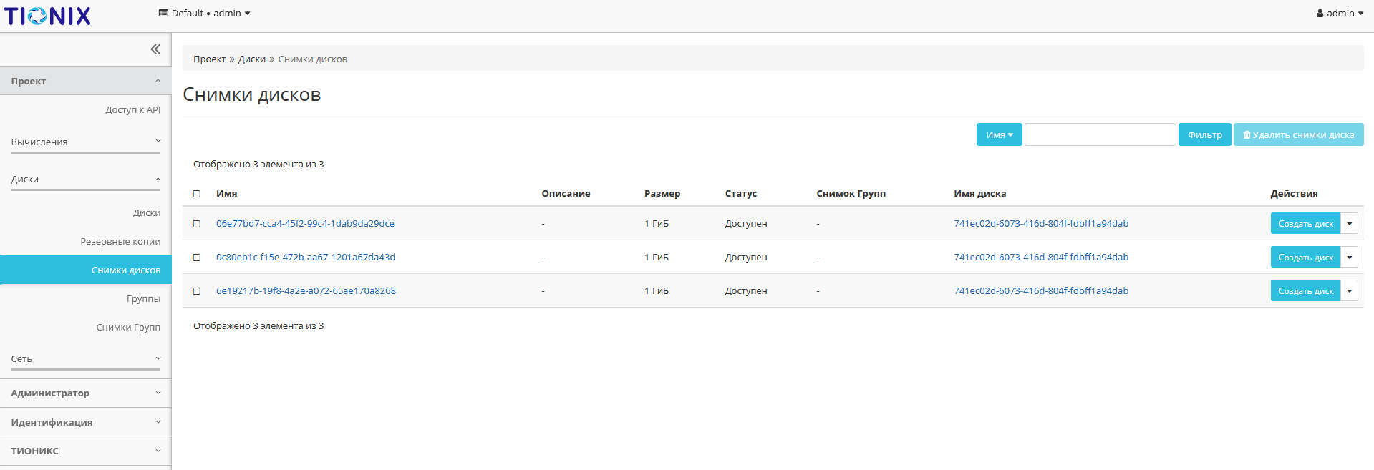The height and width of the screenshot is (470, 1374).
Task: Expand the Вычисления sidebar section
Action: click(x=86, y=142)
